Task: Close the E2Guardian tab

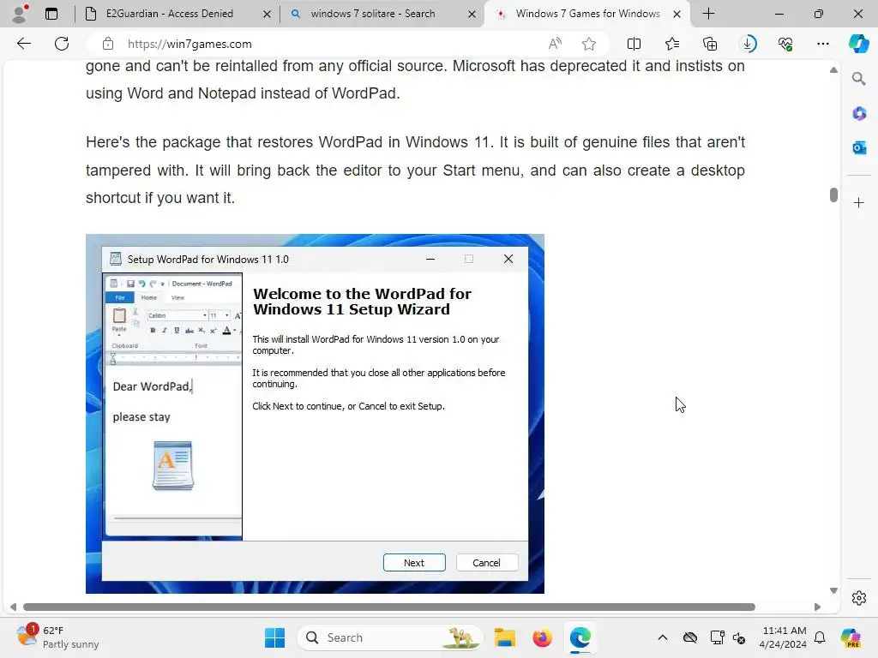Action: 268,14
